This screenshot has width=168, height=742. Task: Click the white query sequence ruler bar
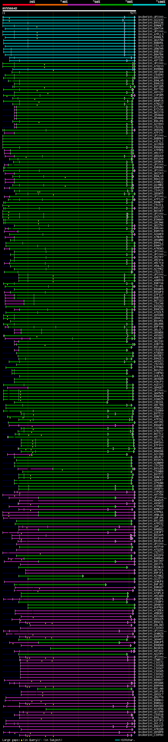[69, 11]
